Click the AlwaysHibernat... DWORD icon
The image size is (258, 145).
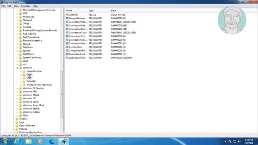click(x=67, y=18)
